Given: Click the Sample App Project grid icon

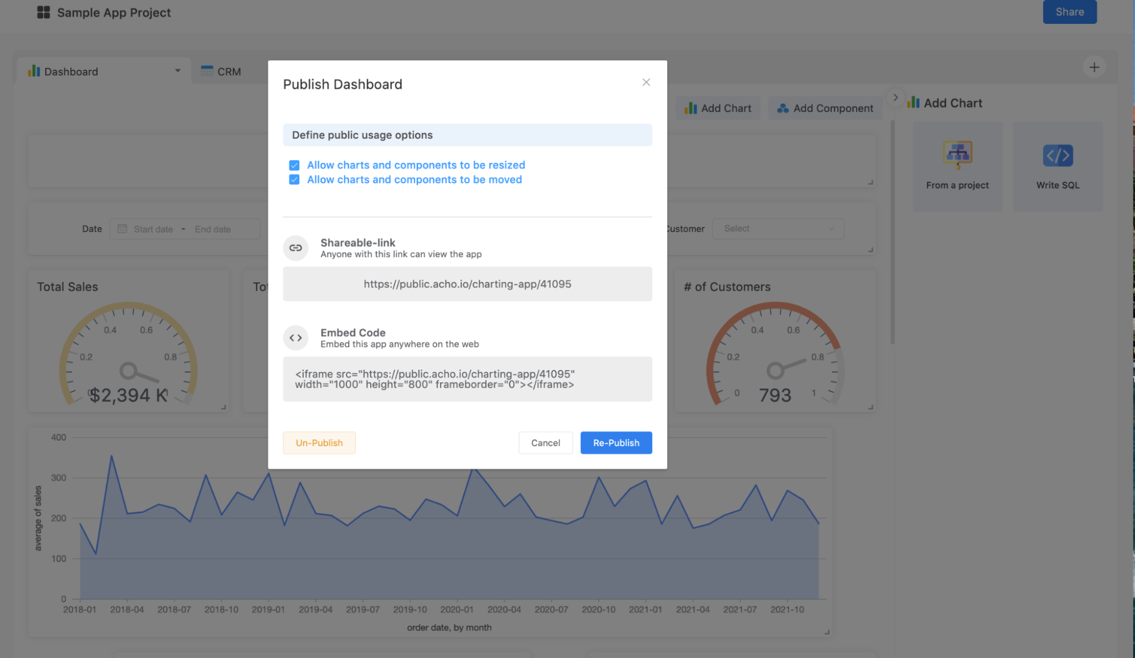Looking at the screenshot, I should coord(43,12).
